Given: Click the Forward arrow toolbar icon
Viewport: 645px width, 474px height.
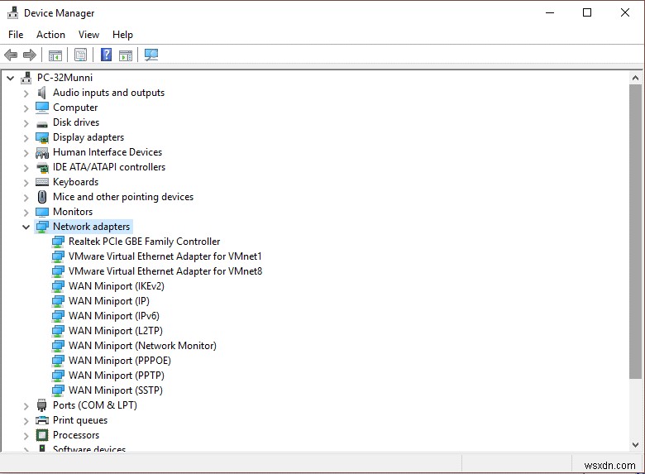Looking at the screenshot, I should point(30,55).
